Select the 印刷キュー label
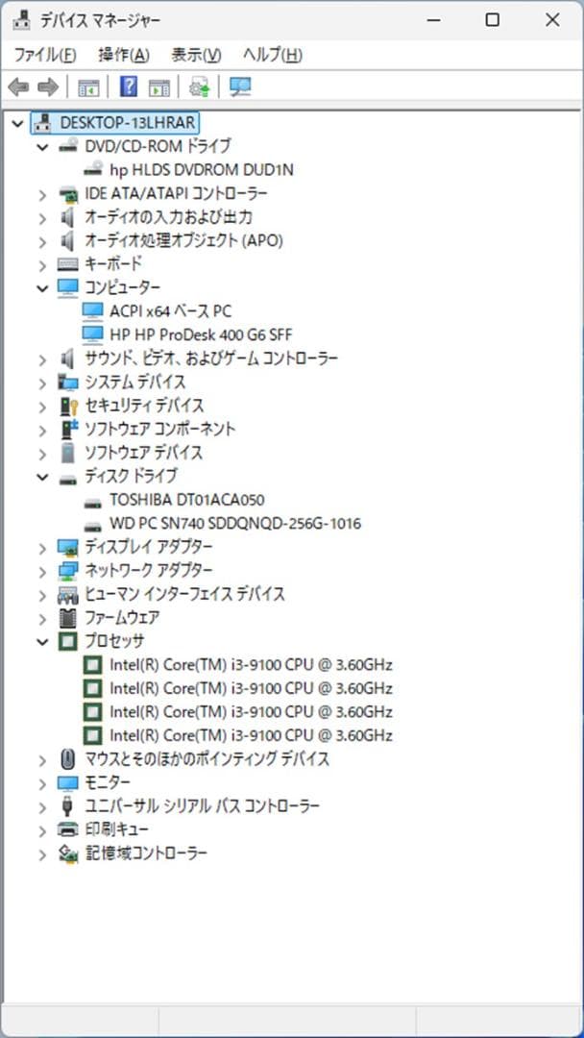 pyautogui.click(x=116, y=829)
